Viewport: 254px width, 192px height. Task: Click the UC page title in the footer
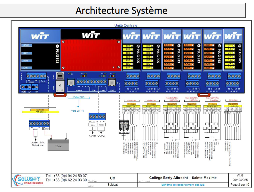113,178
